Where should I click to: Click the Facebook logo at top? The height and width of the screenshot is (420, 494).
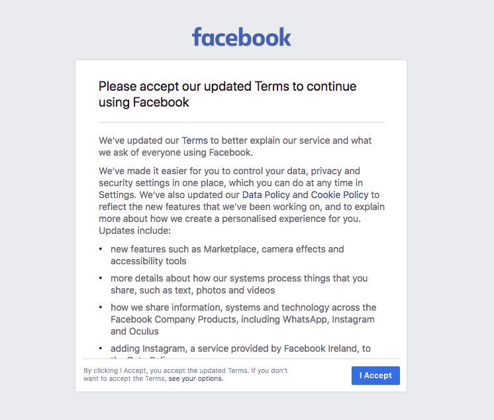[x=242, y=37]
